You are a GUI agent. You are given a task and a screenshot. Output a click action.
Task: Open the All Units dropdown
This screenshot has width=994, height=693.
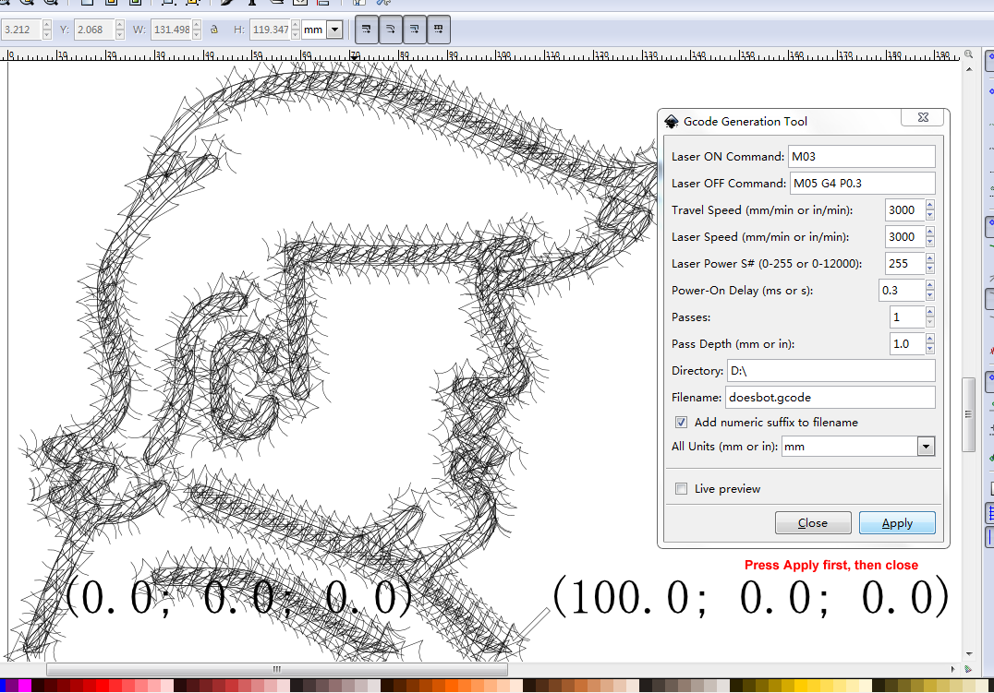[926, 447]
